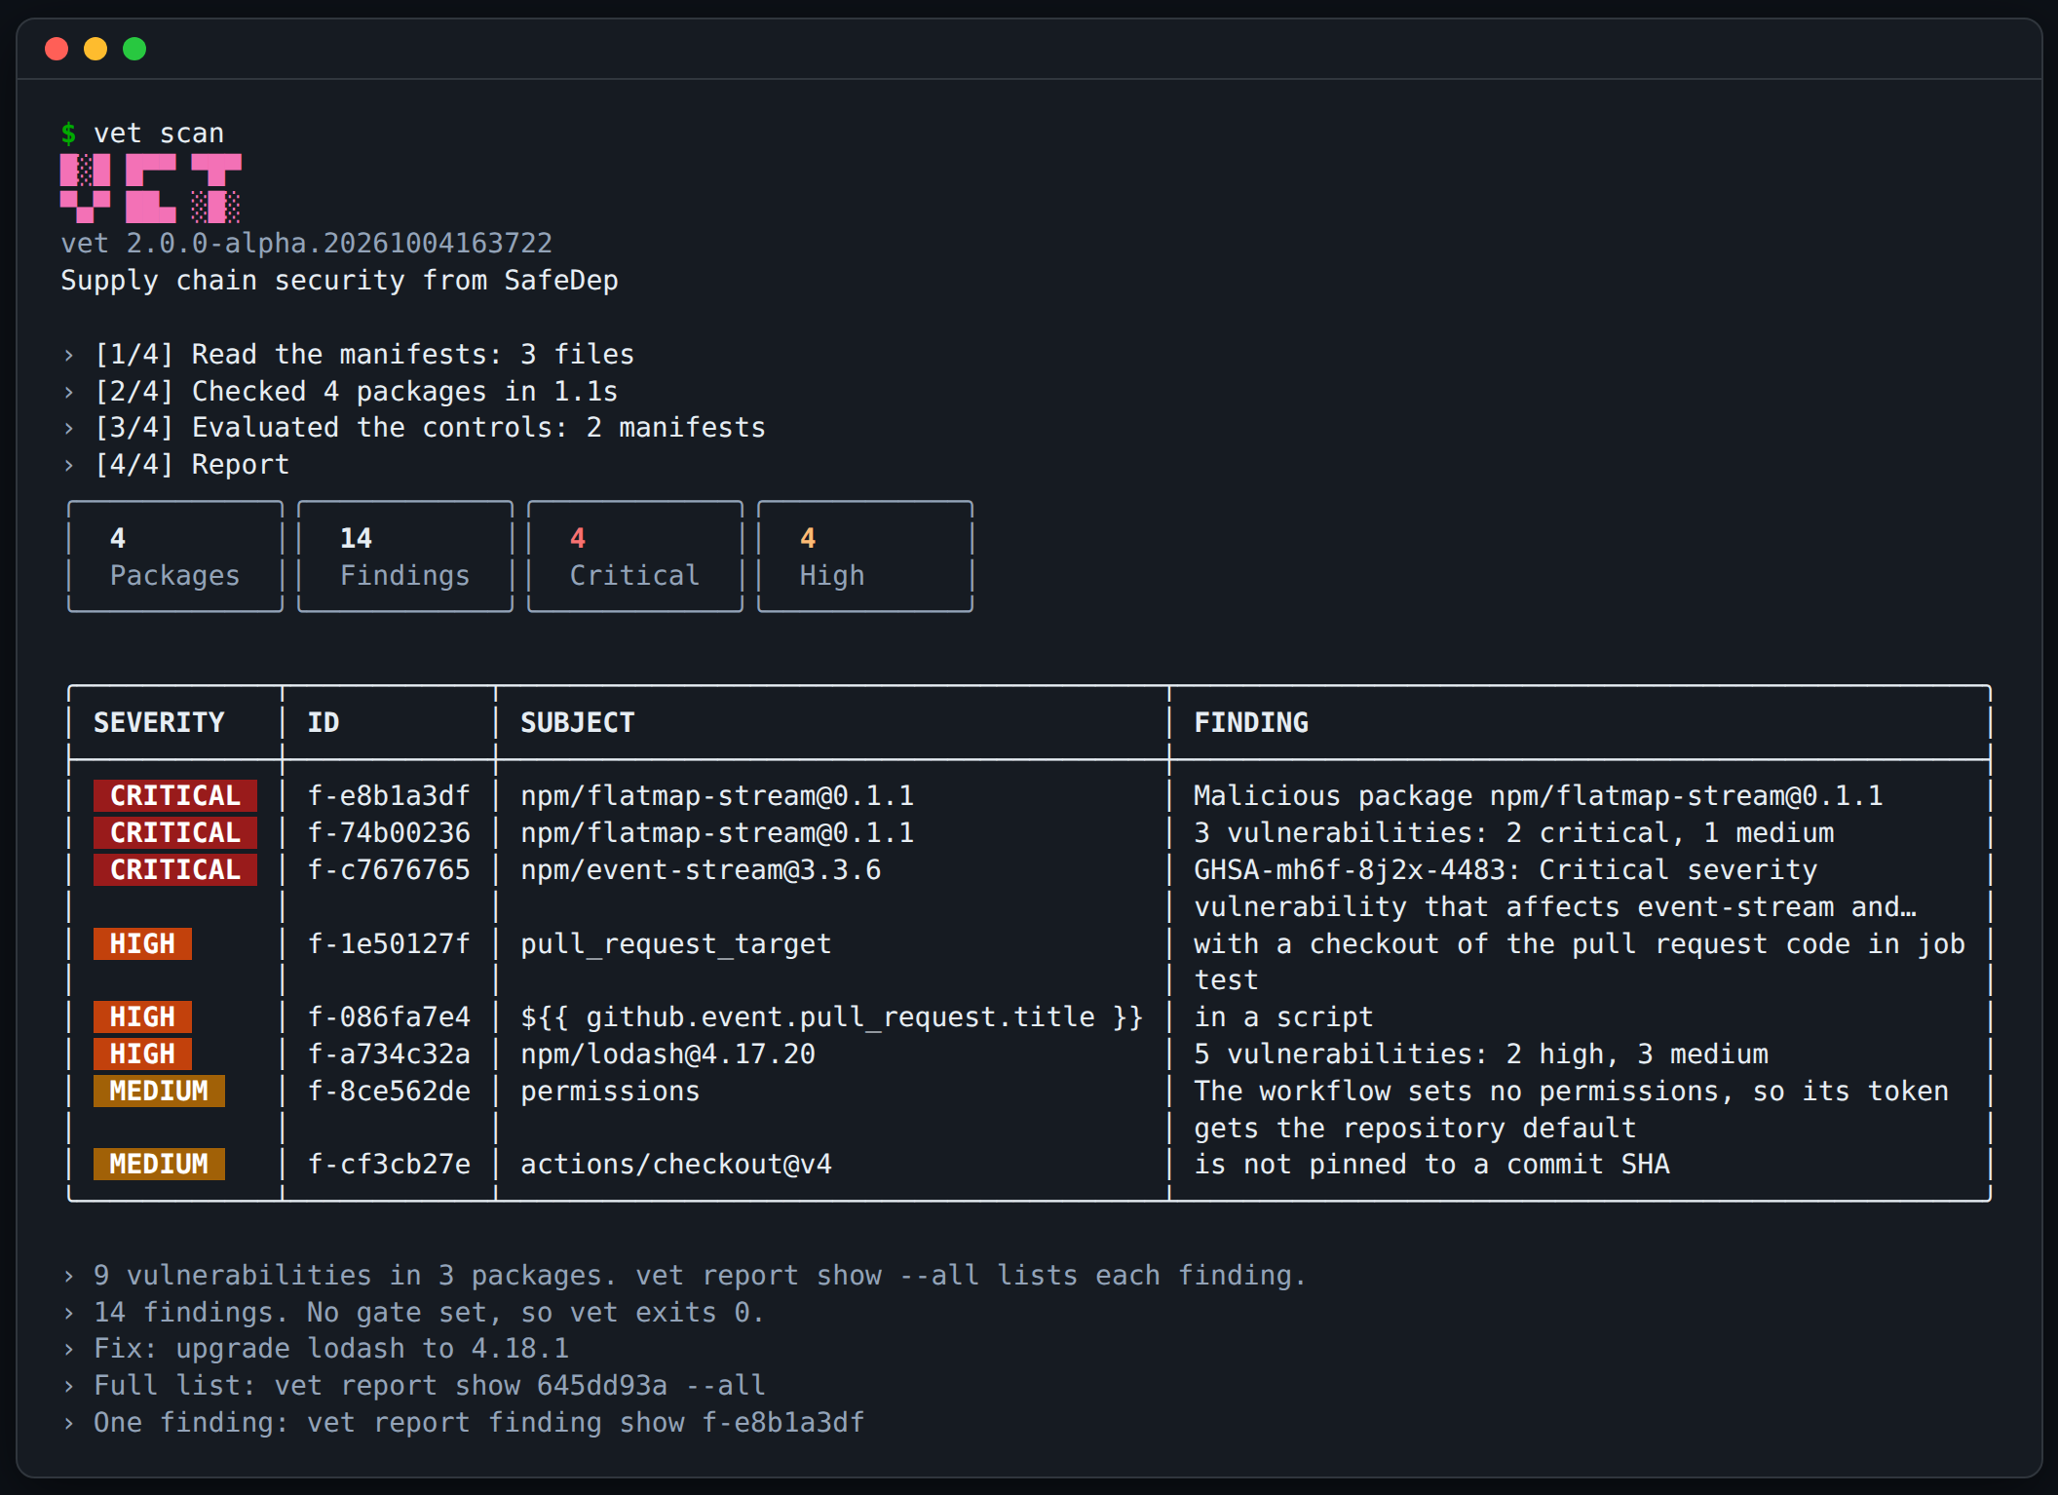Click the FINDING column header
The width and height of the screenshot is (2058, 1495).
point(1251,722)
